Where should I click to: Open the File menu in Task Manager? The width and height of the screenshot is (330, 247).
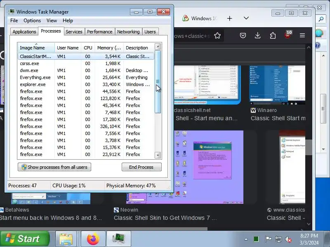click(x=14, y=21)
